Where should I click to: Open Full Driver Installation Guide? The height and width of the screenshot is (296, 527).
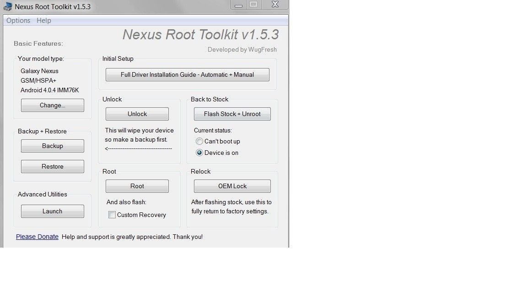[x=187, y=74]
